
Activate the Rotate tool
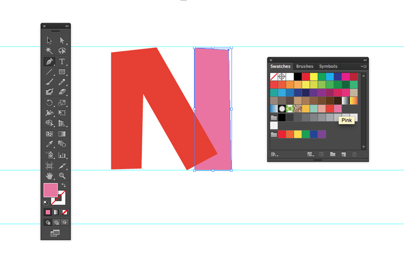tap(49, 103)
